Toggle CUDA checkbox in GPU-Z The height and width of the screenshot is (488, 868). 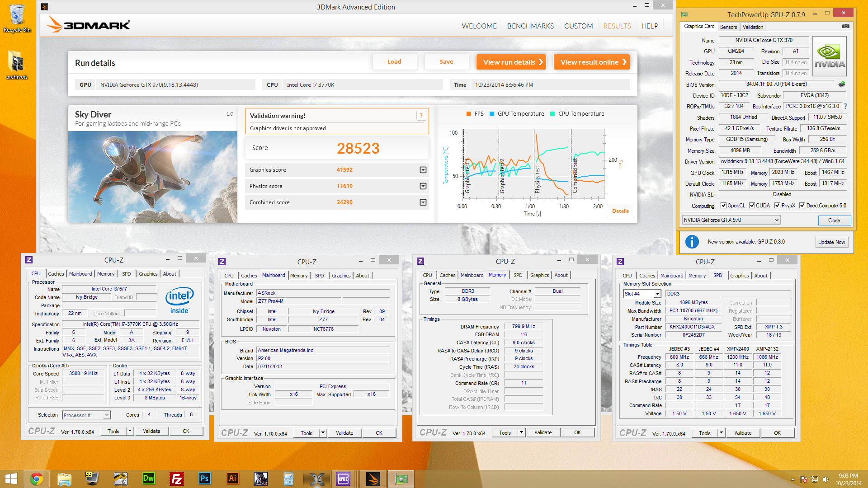[x=752, y=206]
